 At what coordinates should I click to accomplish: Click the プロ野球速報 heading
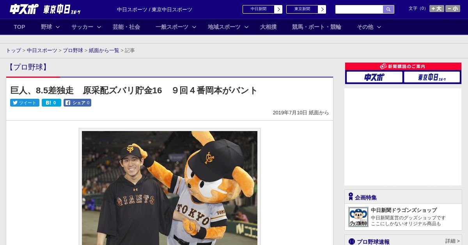tap(373, 242)
